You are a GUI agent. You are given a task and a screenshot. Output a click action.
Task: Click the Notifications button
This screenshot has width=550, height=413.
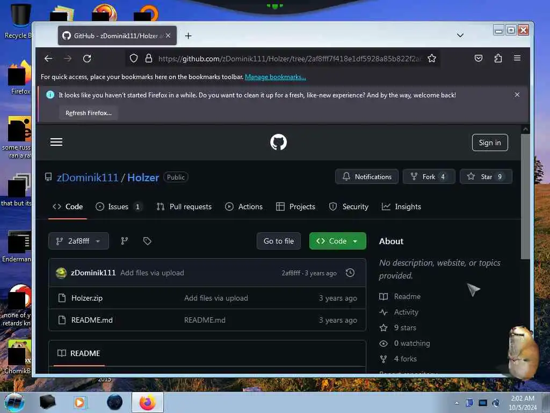tap(367, 176)
